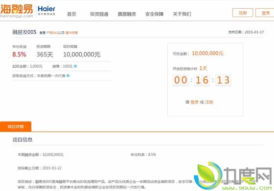Open the 操作流程 link
The width and height of the screenshot is (274, 191).
pos(71,33)
